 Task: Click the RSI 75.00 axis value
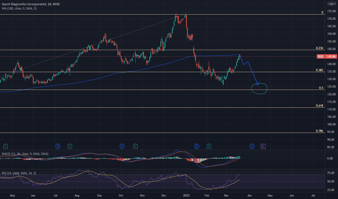pos(331,173)
